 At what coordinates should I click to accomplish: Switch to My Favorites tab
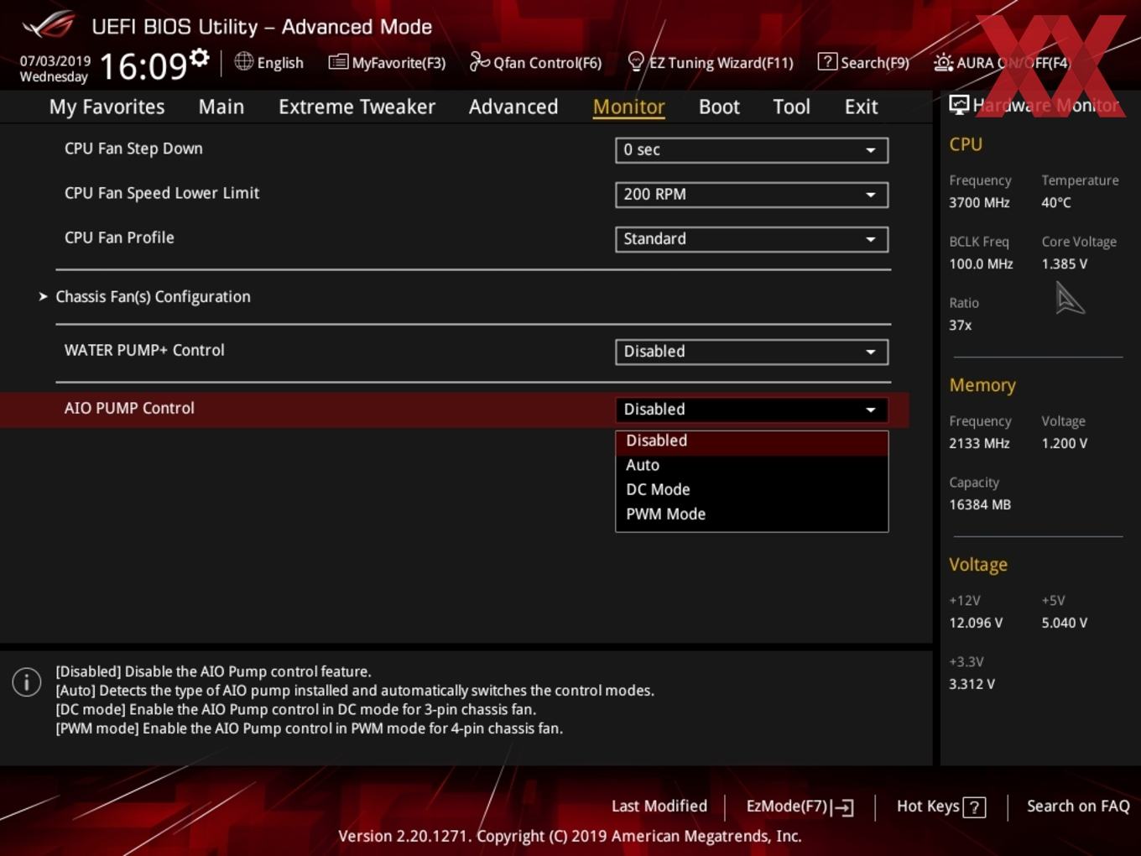tap(107, 107)
